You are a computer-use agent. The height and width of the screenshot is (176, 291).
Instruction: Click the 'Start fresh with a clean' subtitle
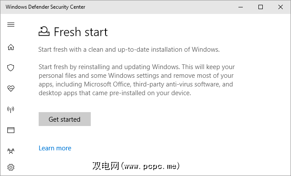(129, 50)
